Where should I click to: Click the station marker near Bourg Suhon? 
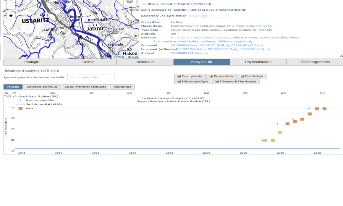(x=72, y=26)
